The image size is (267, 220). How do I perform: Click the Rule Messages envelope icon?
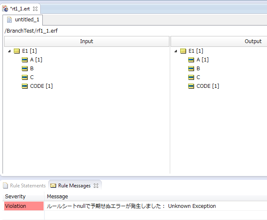[x=53, y=186]
